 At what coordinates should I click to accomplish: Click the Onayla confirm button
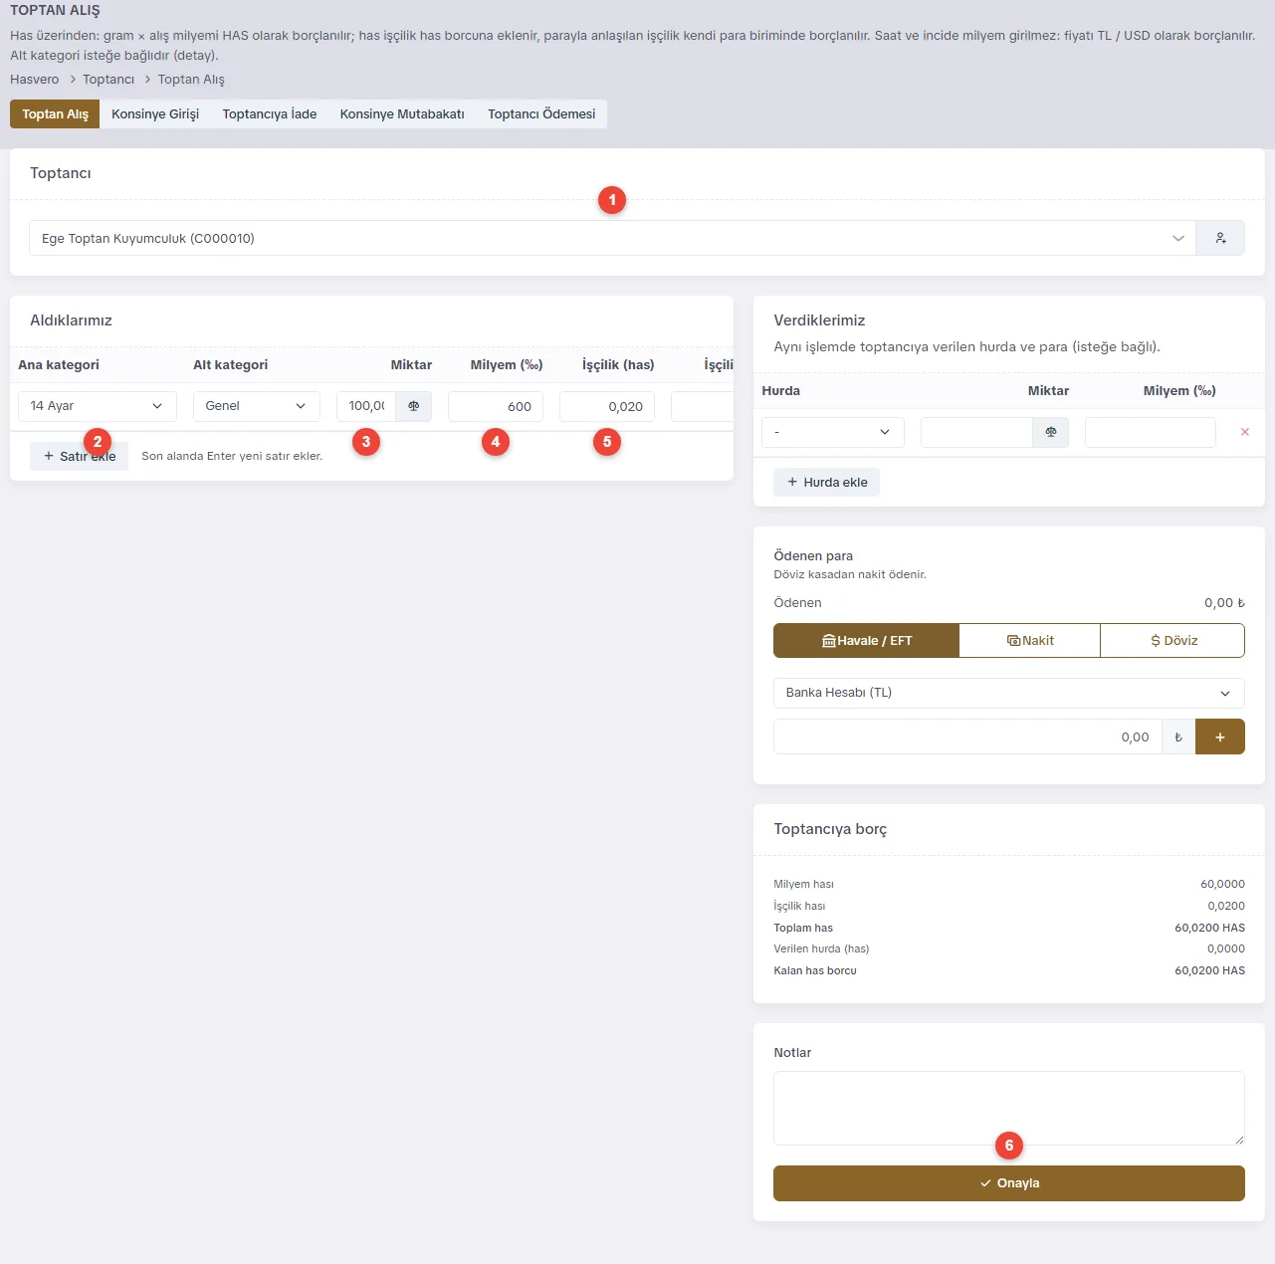(x=1009, y=1183)
